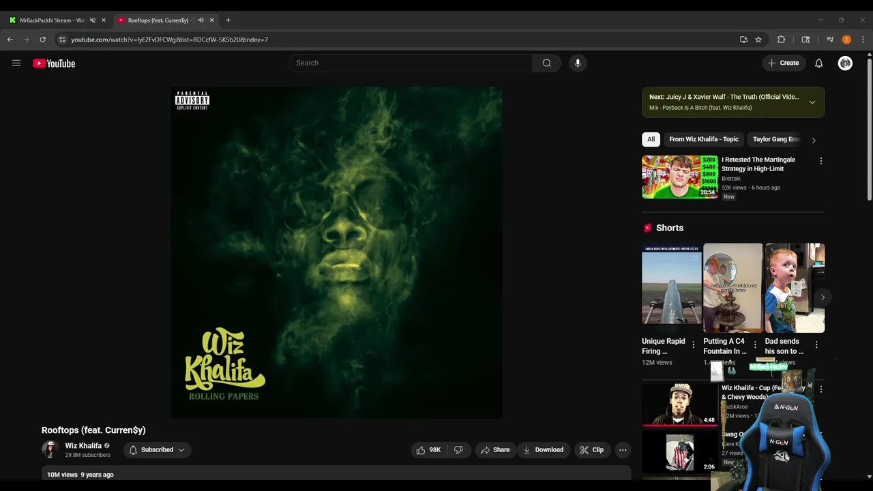Open options for Unique Rapid Firing short
Image resolution: width=873 pixels, height=491 pixels.
(x=693, y=344)
